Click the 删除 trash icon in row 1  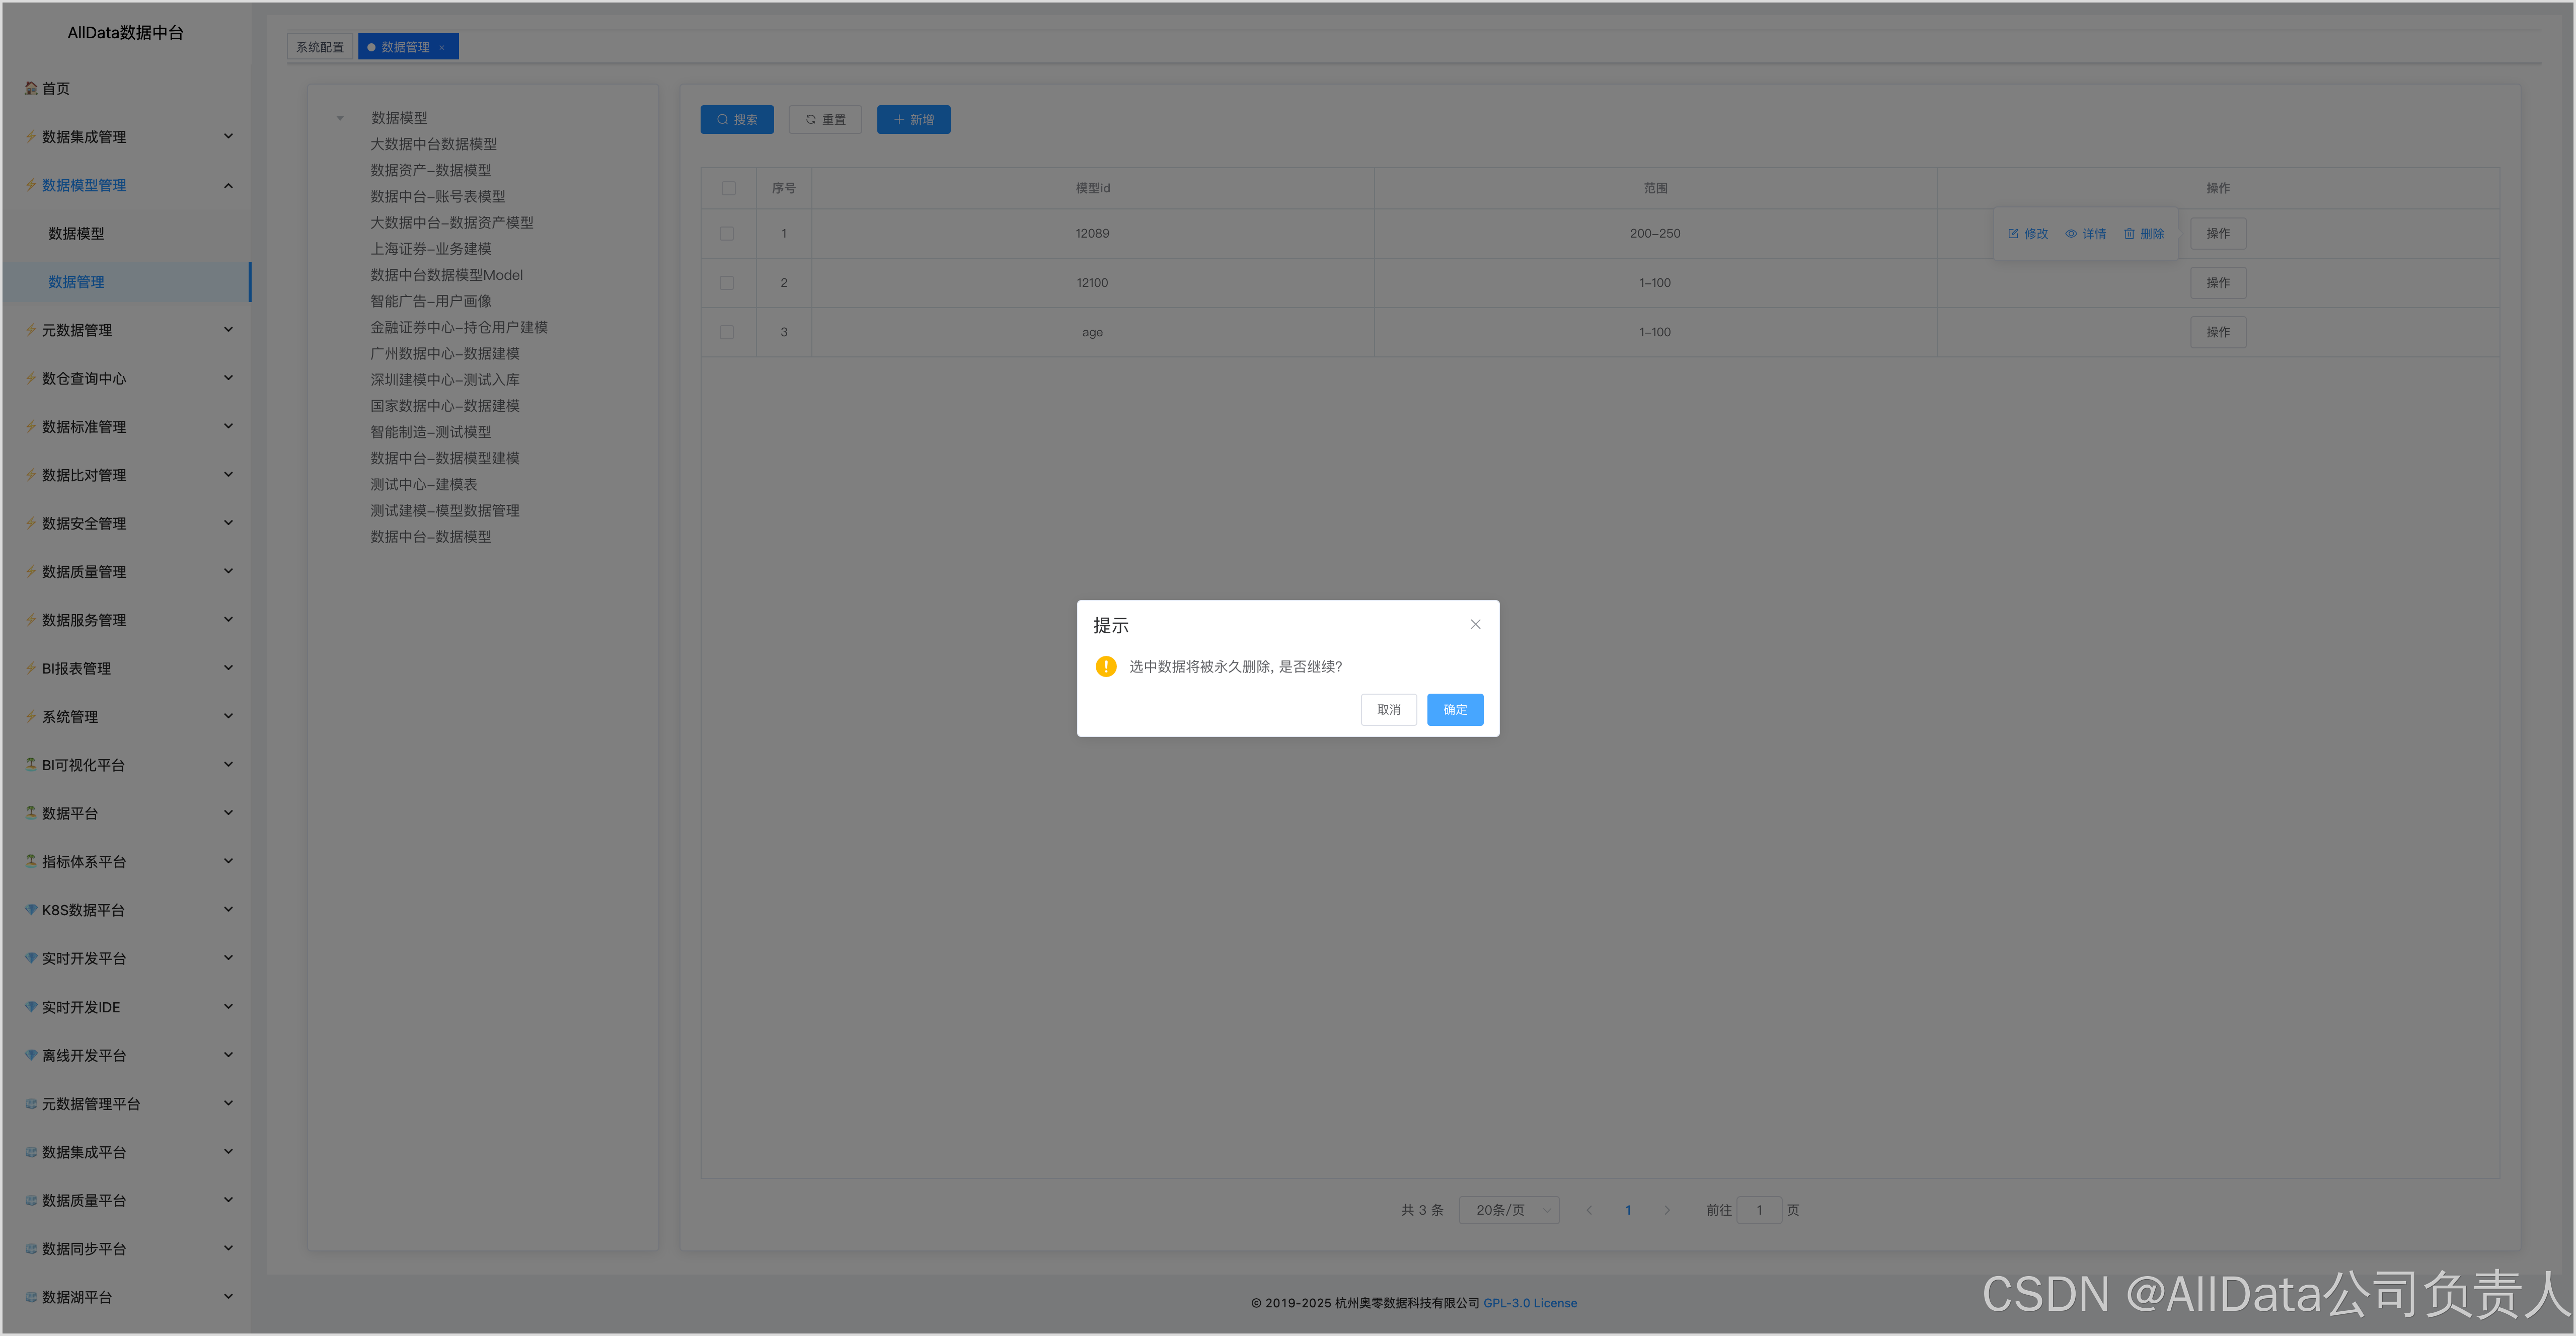[2129, 233]
